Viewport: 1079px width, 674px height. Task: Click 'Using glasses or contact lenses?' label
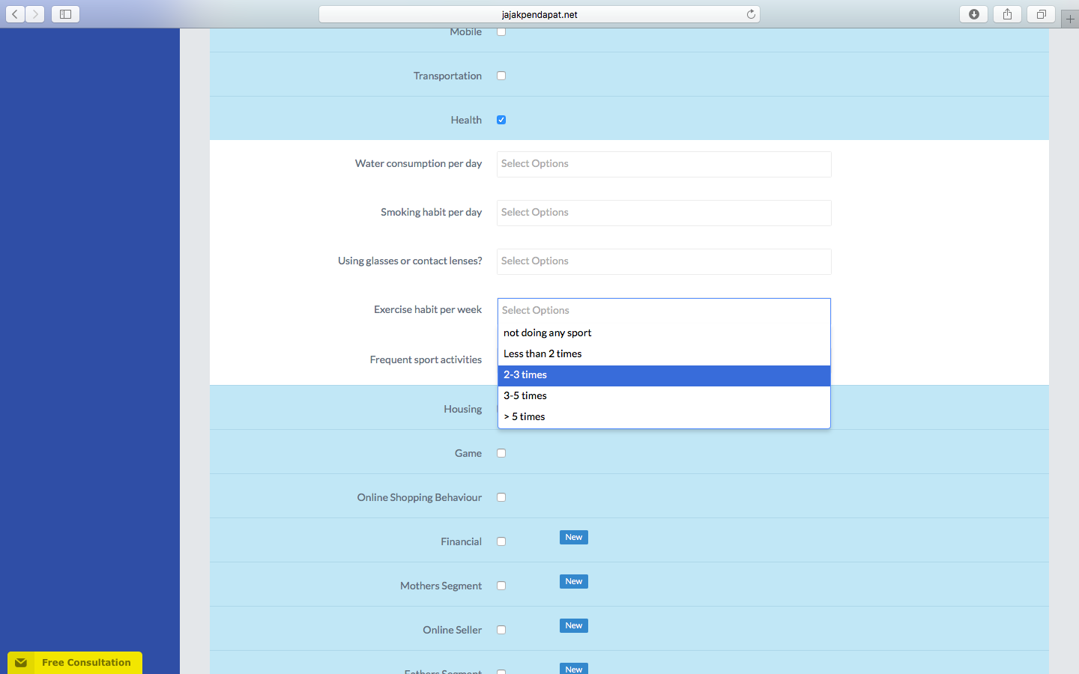pyautogui.click(x=410, y=261)
